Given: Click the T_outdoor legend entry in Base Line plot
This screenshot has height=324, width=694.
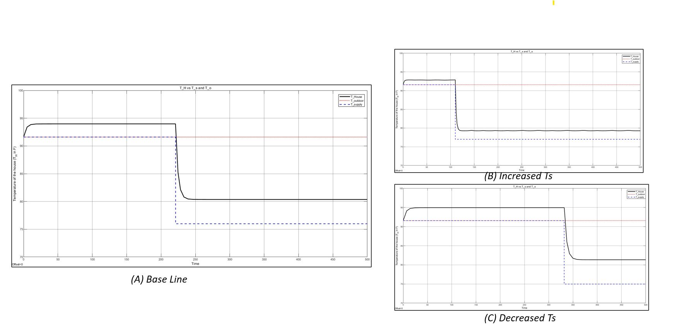Looking at the screenshot, I should click(x=357, y=101).
